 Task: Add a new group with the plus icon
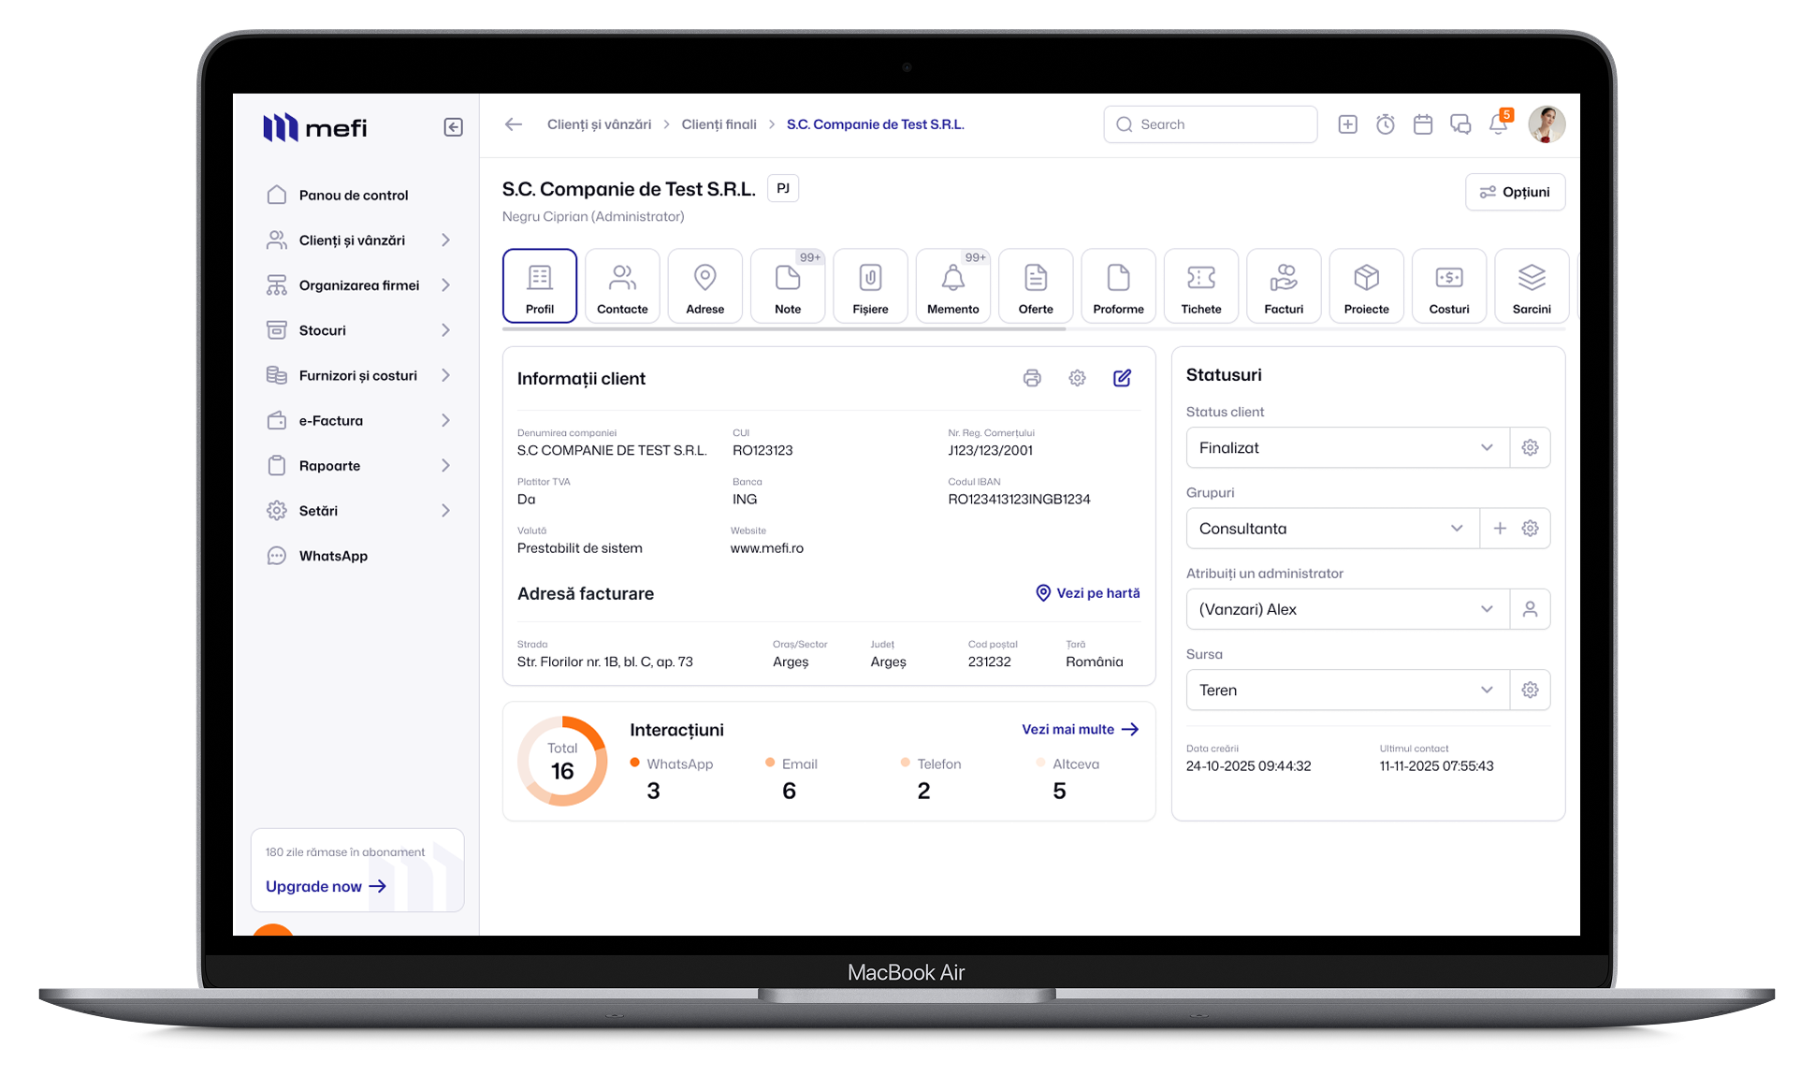(1500, 529)
